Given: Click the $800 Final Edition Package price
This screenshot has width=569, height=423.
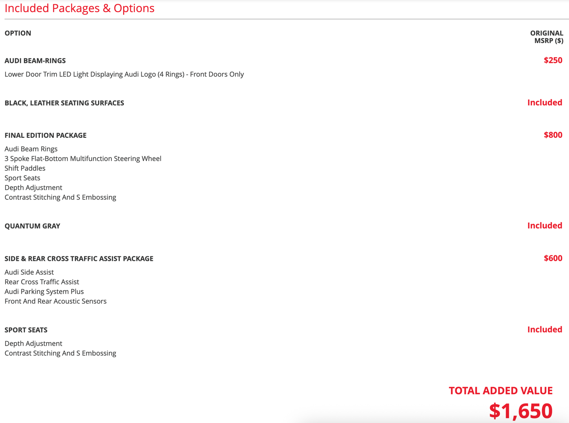Looking at the screenshot, I should tap(553, 135).
